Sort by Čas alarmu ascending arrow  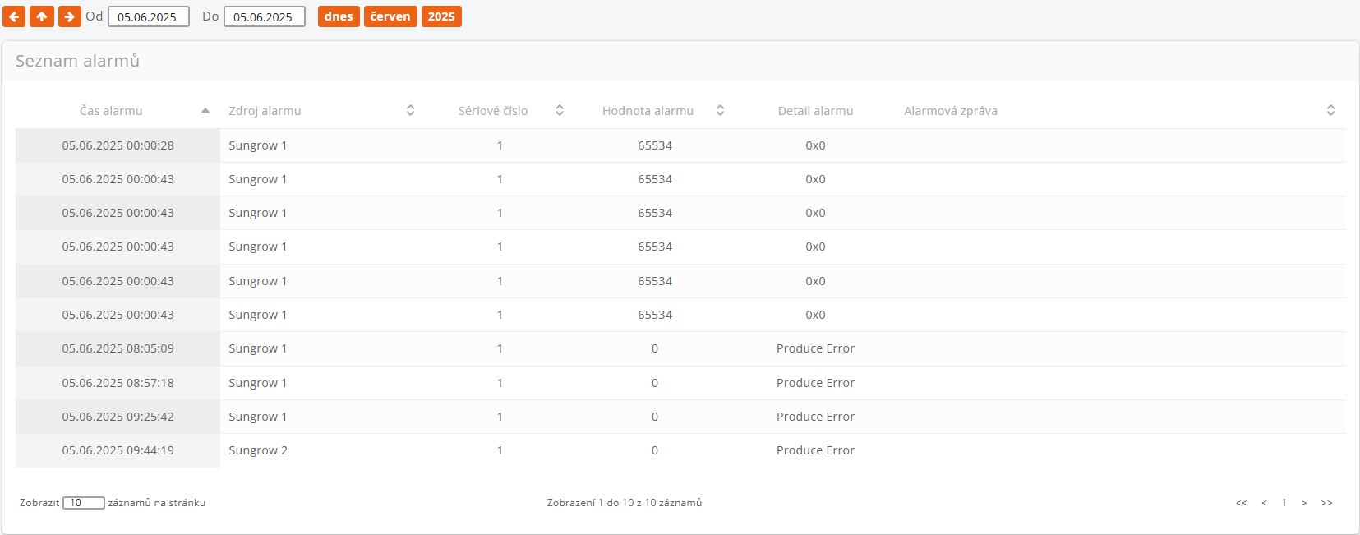(x=205, y=110)
